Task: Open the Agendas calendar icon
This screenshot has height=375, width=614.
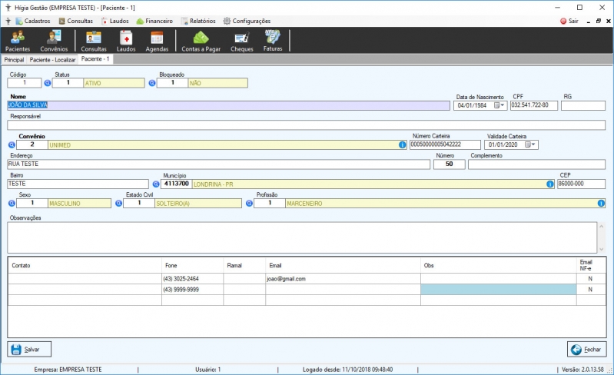Action: click(157, 41)
